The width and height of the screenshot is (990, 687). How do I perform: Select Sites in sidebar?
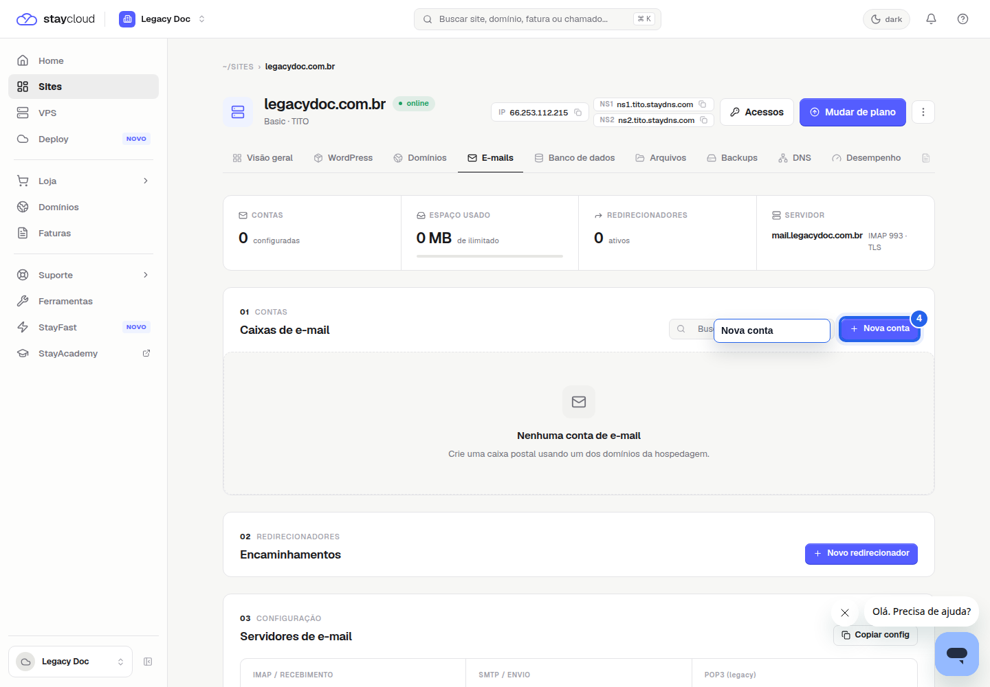83,87
